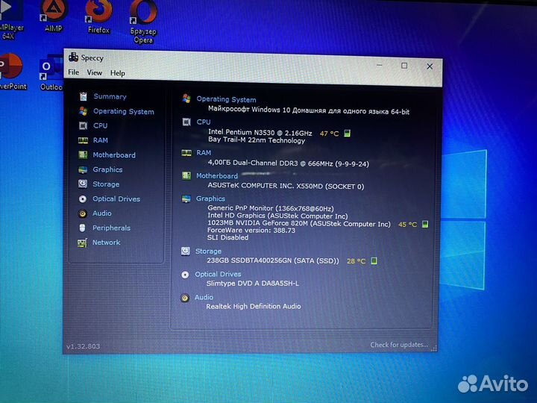Click the Windows flag icon beside sidebar Operating System
The width and height of the screenshot is (537, 403).
[83, 111]
